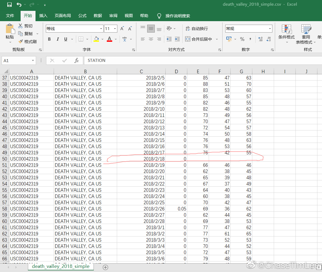
Task: Click the Accounting Number Format icon
Action: click(x=229, y=39)
